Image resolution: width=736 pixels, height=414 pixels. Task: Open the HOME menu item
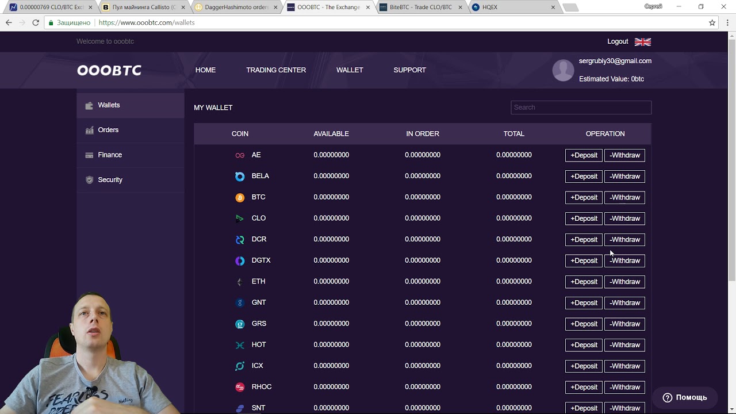point(205,70)
